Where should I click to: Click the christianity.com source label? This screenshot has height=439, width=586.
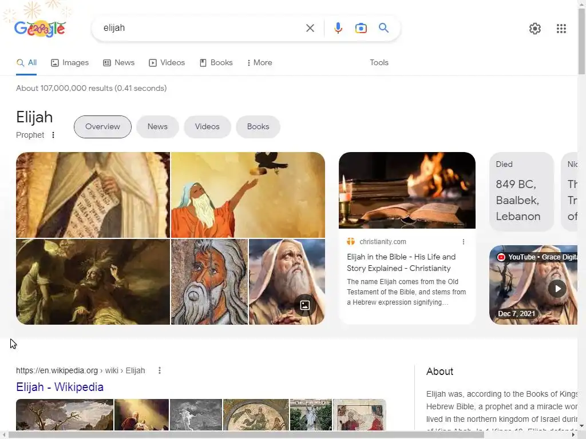click(x=383, y=242)
